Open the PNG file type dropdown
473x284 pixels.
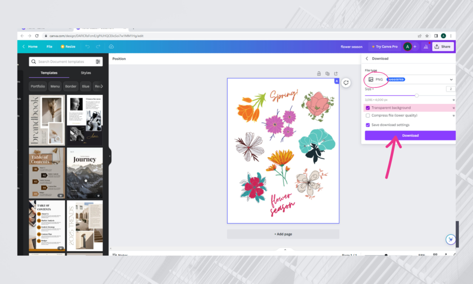click(410, 80)
